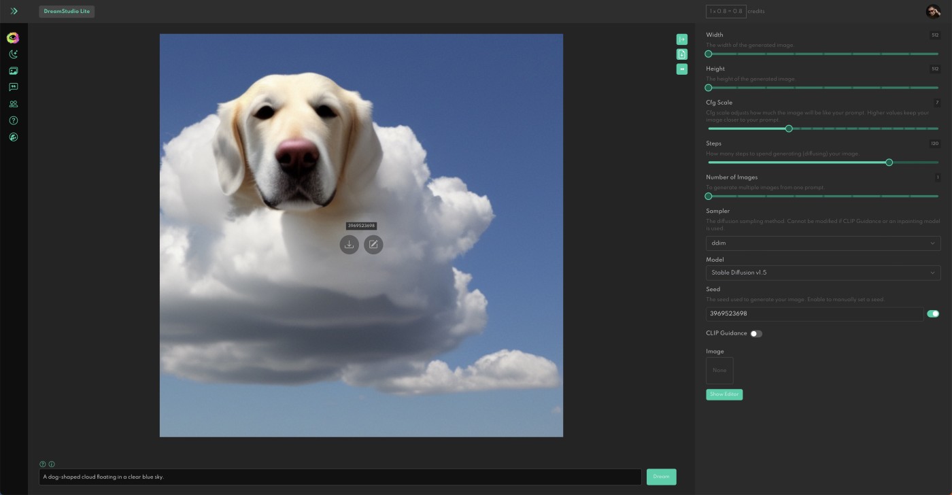Viewport: 952px width, 495px height.
Task: Click the file download icon beside image
Action: click(x=681, y=54)
